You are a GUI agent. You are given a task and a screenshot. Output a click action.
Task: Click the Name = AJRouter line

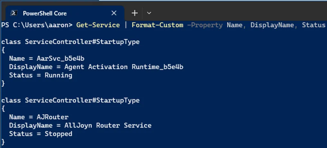pos(39,117)
